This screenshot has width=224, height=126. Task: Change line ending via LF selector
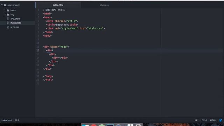pos(196,120)
